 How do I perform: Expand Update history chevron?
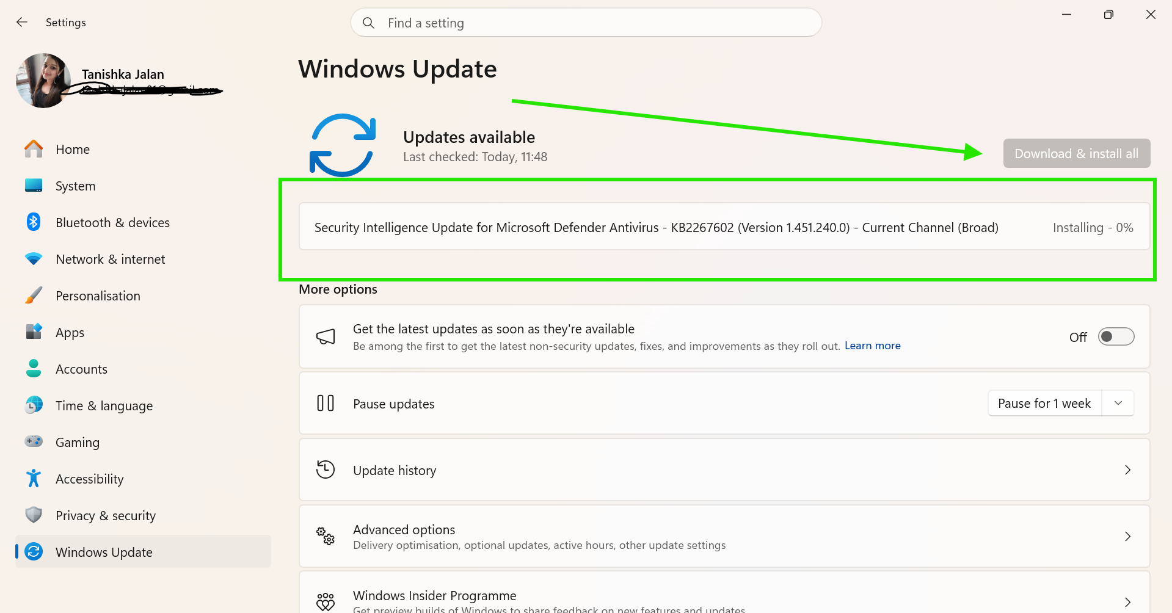(1127, 470)
